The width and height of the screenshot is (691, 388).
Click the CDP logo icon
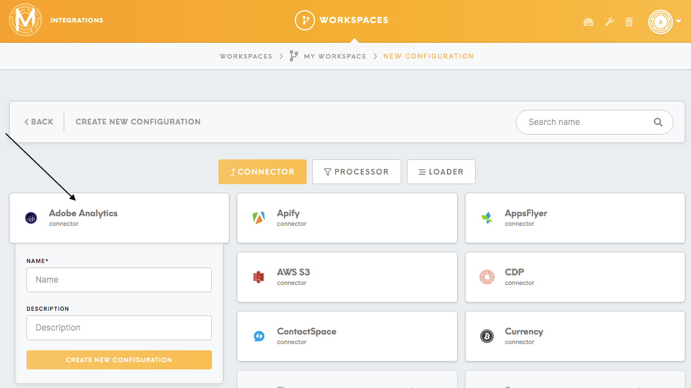click(x=486, y=276)
